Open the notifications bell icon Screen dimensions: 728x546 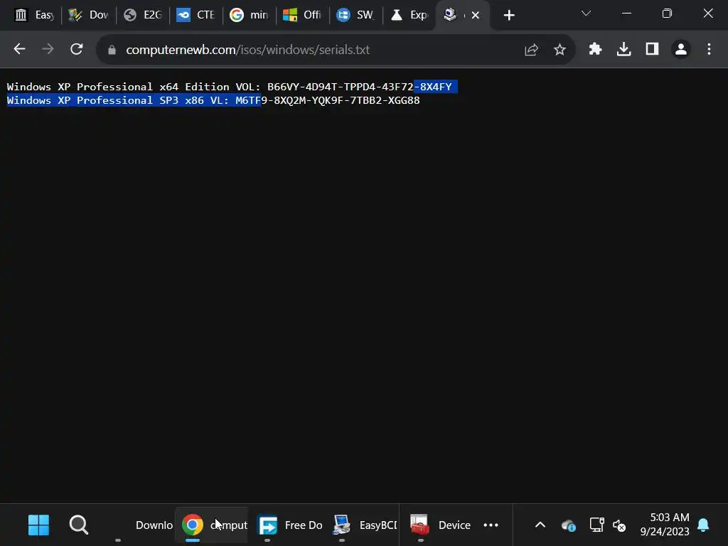pos(703,525)
